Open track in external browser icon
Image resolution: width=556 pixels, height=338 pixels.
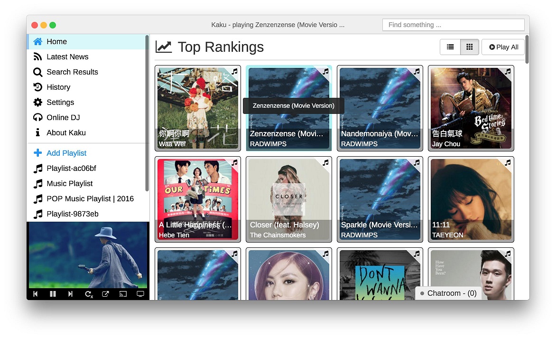[x=105, y=294]
